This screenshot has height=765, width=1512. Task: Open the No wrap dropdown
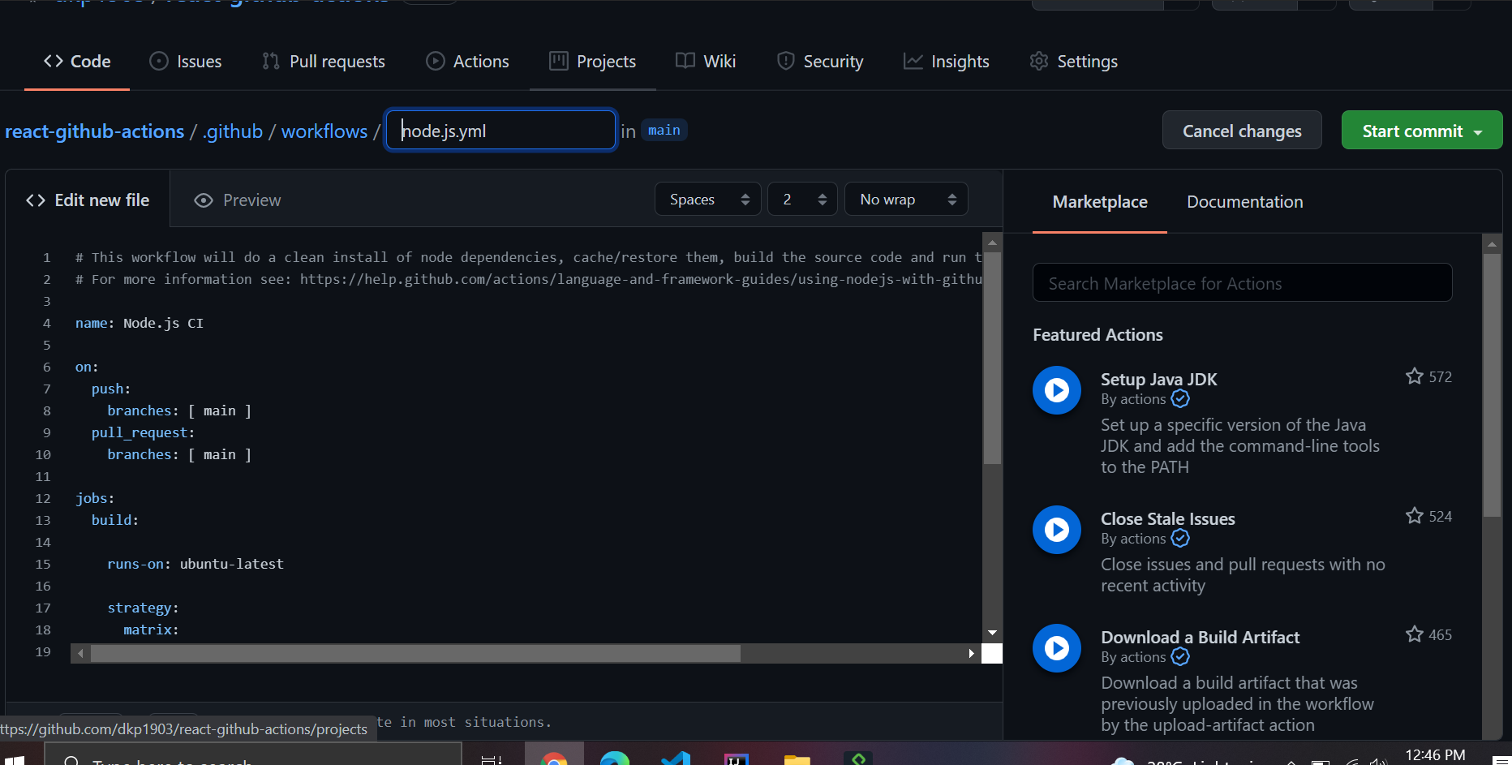coord(906,200)
